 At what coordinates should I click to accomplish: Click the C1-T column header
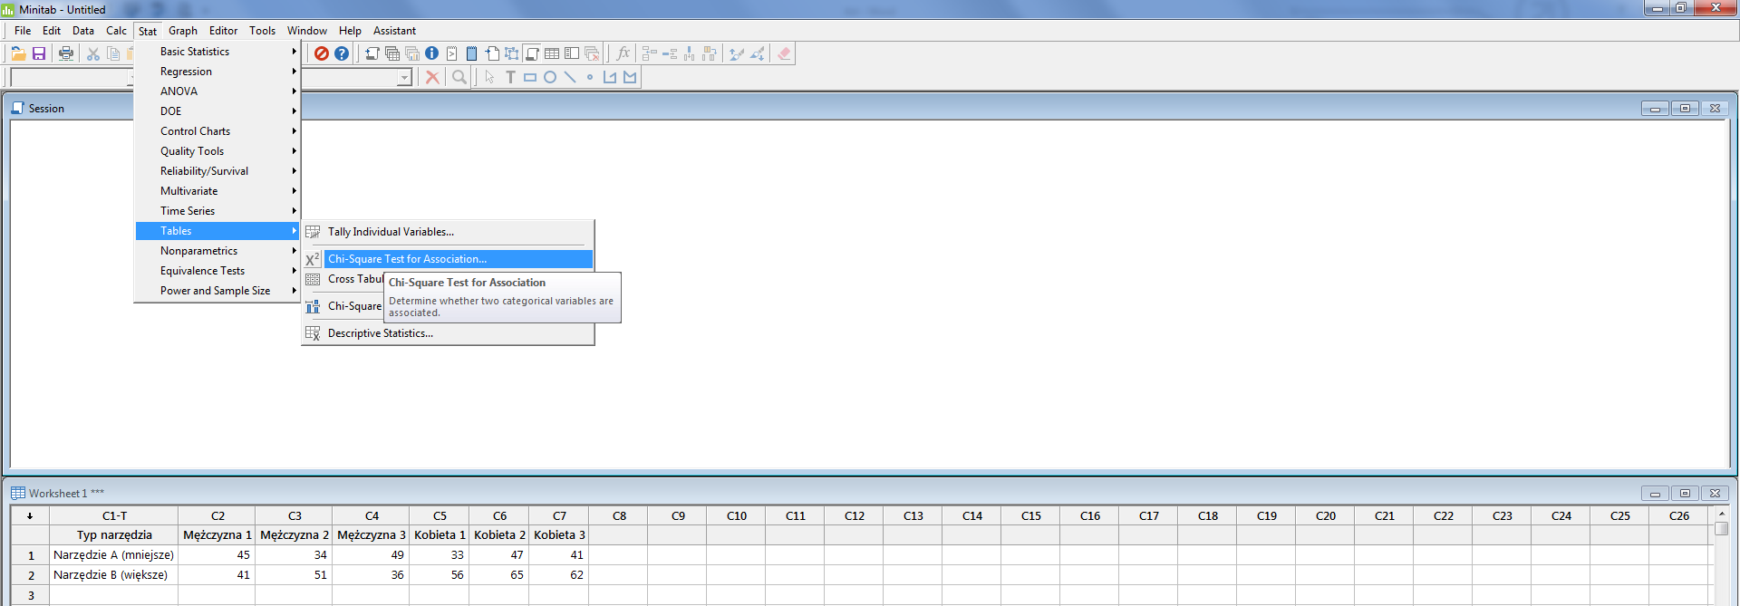coord(114,515)
